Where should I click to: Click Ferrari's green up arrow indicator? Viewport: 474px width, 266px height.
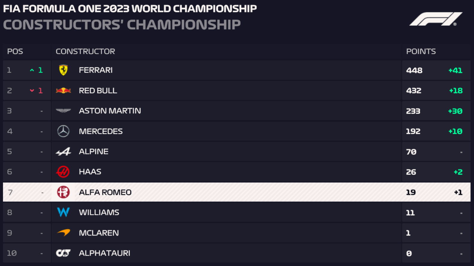[32, 70]
